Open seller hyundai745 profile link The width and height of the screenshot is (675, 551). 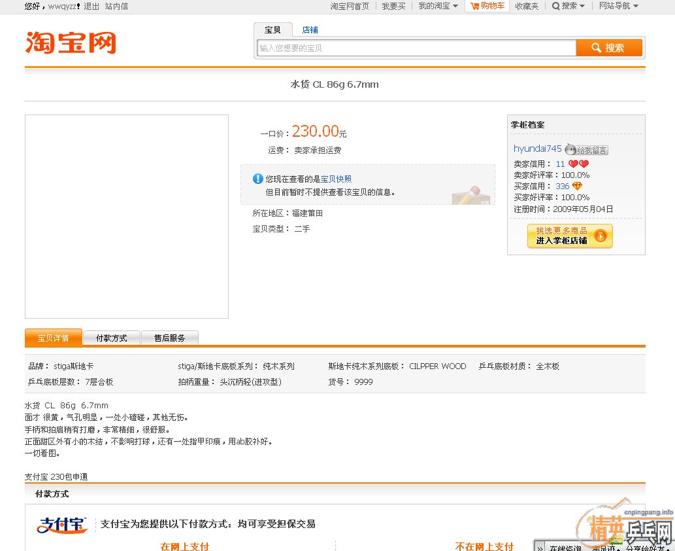point(537,149)
